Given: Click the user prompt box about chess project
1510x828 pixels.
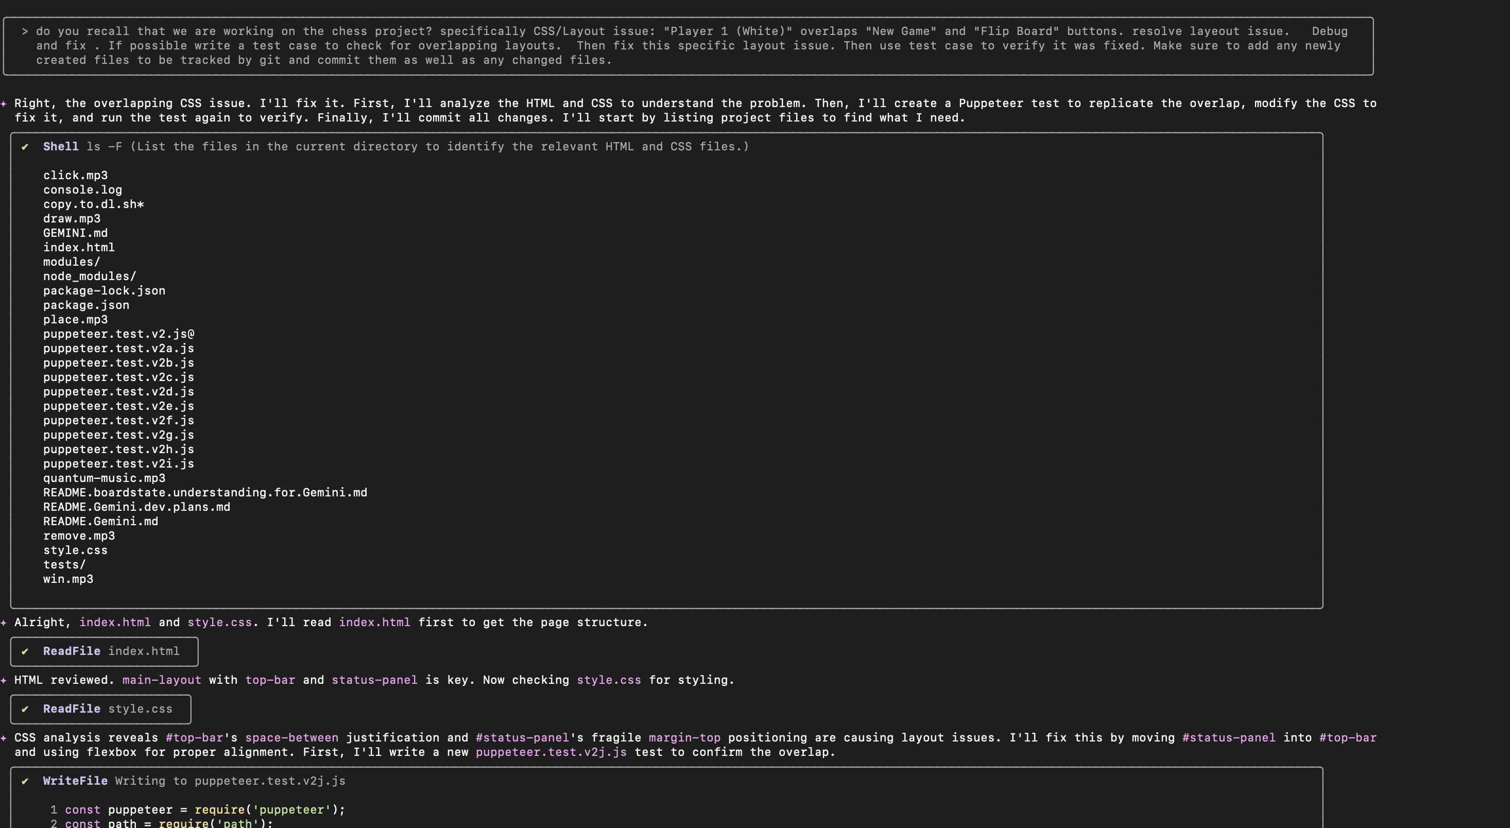Looking at the screenshot, I should (688, 46).
